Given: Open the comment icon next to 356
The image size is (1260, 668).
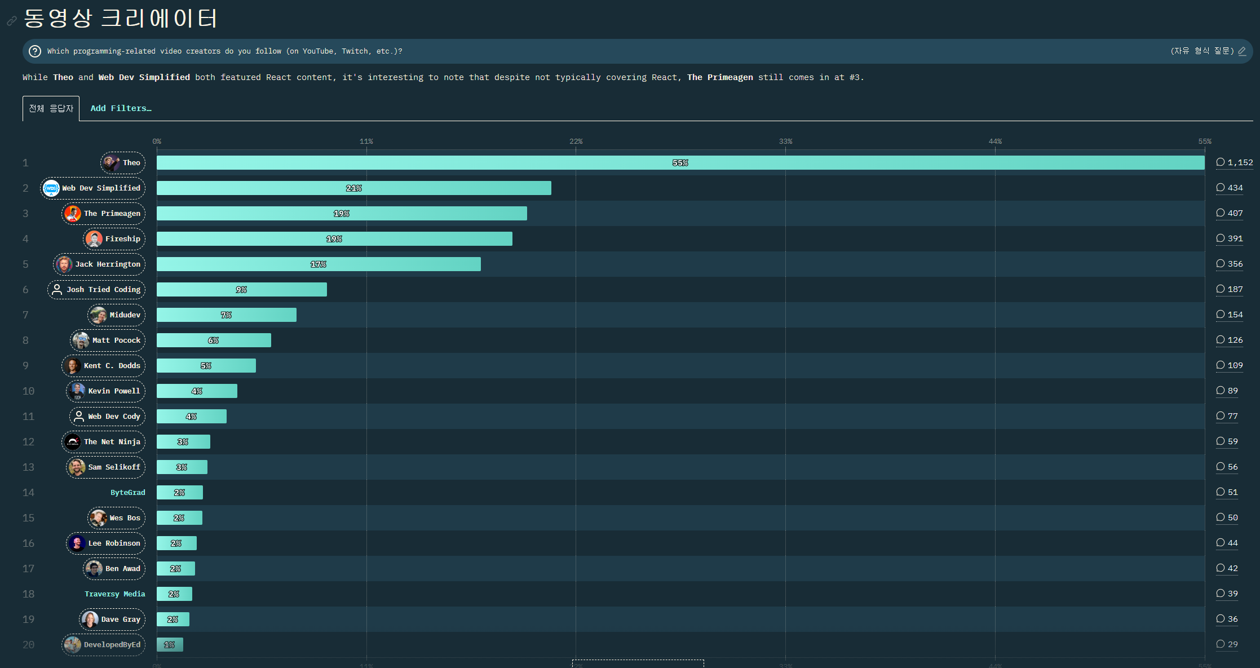Looking at the screenshot, I should pos(1221,264).
